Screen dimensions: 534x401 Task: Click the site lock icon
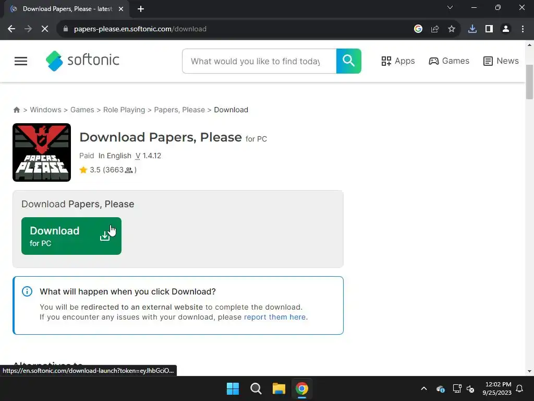click(65, 29)
